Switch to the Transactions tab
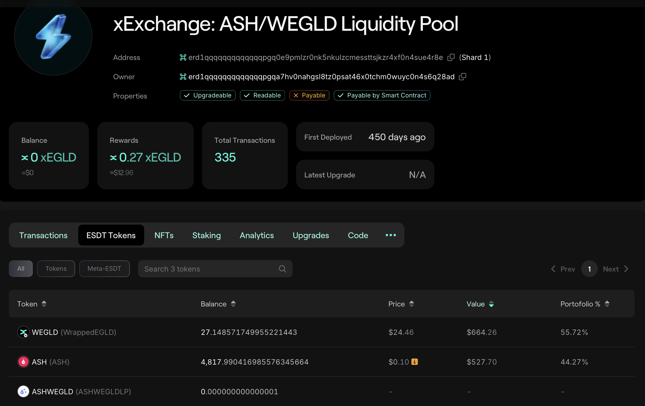The image size is (645, 406). point(43,235)
